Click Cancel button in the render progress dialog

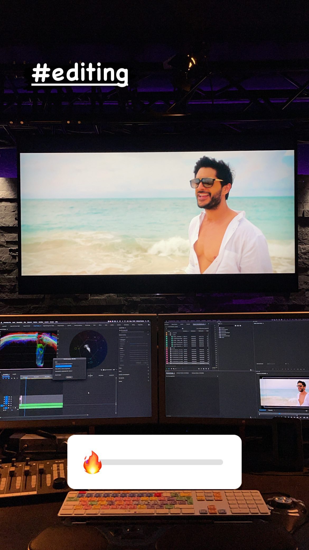click(x=69, y=377)
